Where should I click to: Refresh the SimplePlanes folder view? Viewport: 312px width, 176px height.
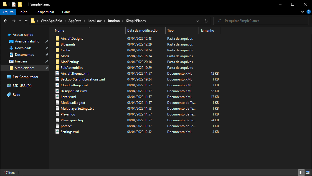(206, 21)
